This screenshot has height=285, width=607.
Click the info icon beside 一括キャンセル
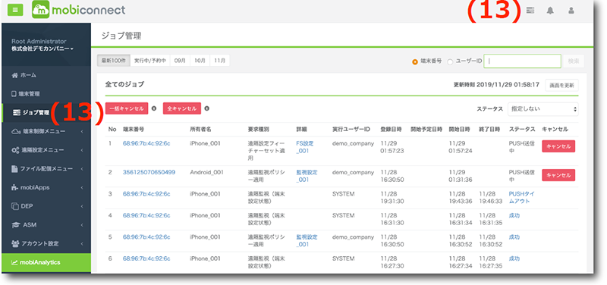(x=154, y=108)
